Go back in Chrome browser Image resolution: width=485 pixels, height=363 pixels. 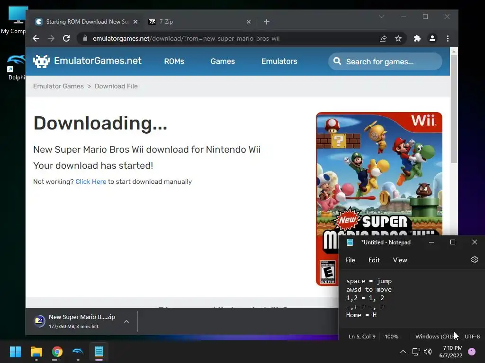(x=36, y=38)
